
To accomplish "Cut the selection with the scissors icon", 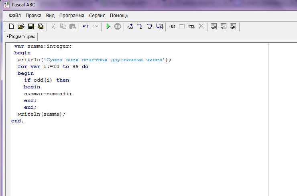I will 53,26.
